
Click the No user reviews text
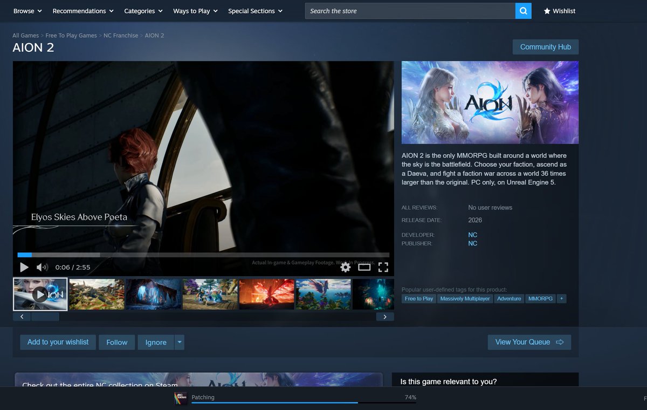490,207
